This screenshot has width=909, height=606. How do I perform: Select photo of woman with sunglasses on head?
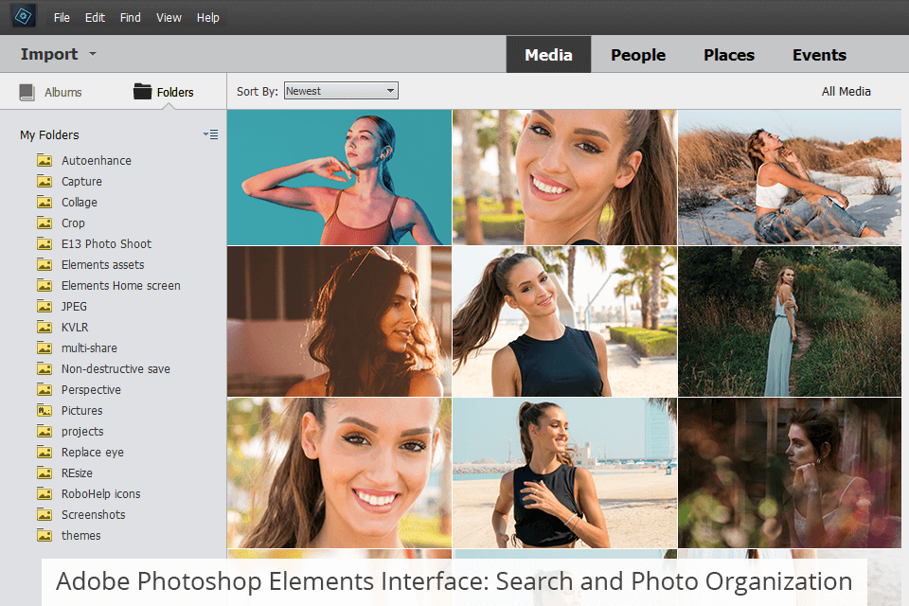(339, 321)
